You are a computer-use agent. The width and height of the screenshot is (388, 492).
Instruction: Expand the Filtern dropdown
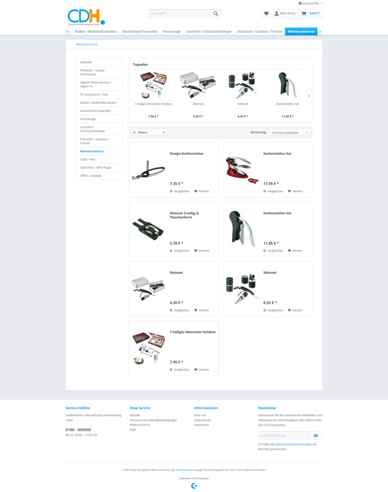click(149, 132)
